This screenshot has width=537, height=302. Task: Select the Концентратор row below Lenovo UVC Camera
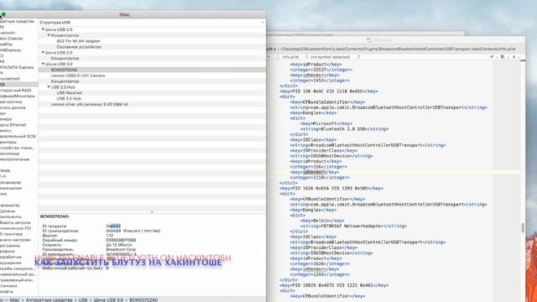(x=152, y=81)
